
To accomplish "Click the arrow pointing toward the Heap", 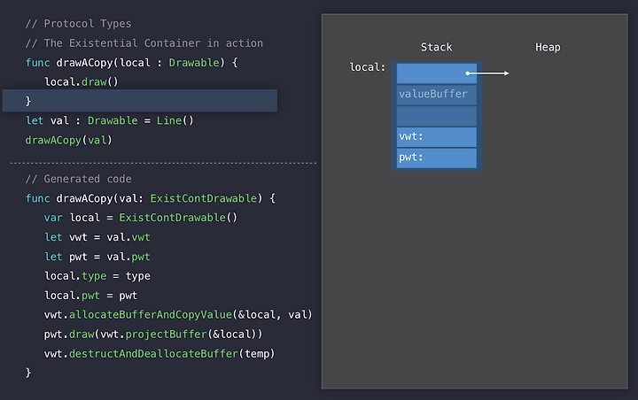I will [487, 73].
